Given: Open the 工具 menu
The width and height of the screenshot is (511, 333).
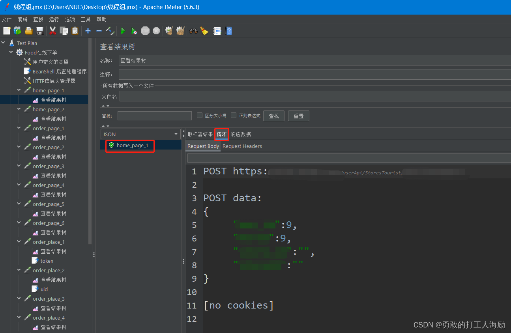Looking at the screenshot, I should pos(86,19).
